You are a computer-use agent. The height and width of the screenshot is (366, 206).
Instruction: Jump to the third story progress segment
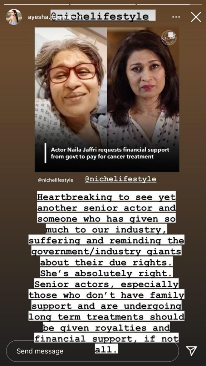click(169, 4)
